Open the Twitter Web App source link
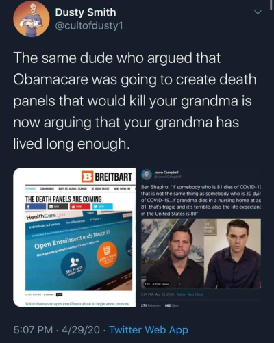Image resolution: width=274 pixels, height=343 pixels. click(x=149, y=330)
